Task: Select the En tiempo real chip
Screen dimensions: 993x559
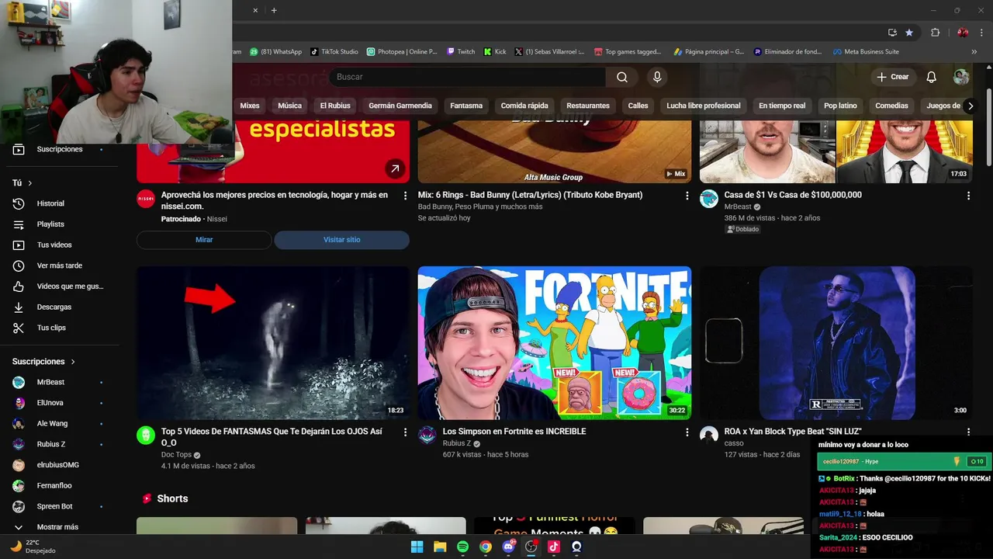Action: tap(782, 106)
